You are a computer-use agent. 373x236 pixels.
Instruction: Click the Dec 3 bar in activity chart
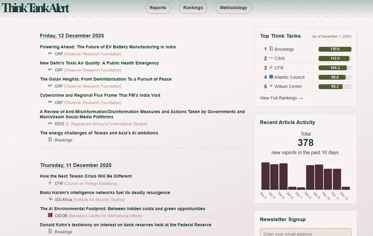(x=265, y=176)
